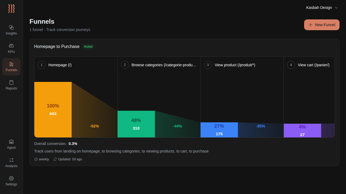Image resolution: width=346 pixels, height=194 pixels.
Task: Click the app logo at top left
Action: click(11, 9)
